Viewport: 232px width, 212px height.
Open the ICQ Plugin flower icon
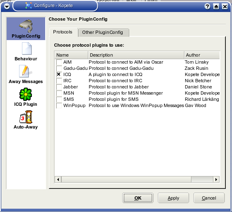(26, 94)
